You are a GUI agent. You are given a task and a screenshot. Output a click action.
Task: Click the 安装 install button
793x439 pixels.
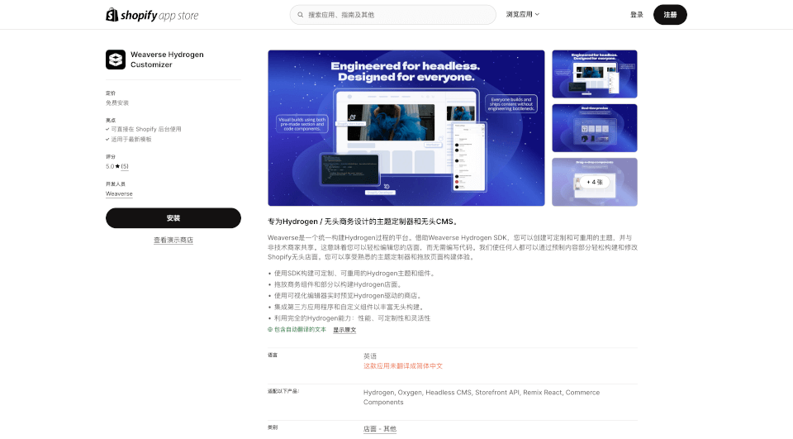(x=173, y=217)
